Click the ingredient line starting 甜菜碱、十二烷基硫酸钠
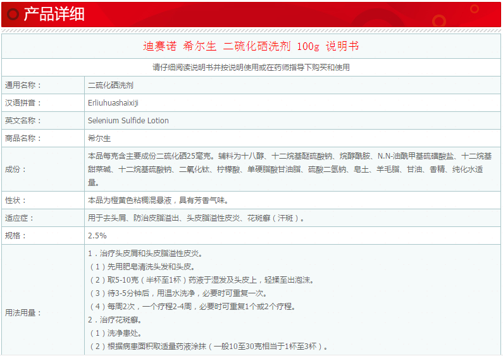The height and width of the screenshot is (356, 503). (285, 169)
